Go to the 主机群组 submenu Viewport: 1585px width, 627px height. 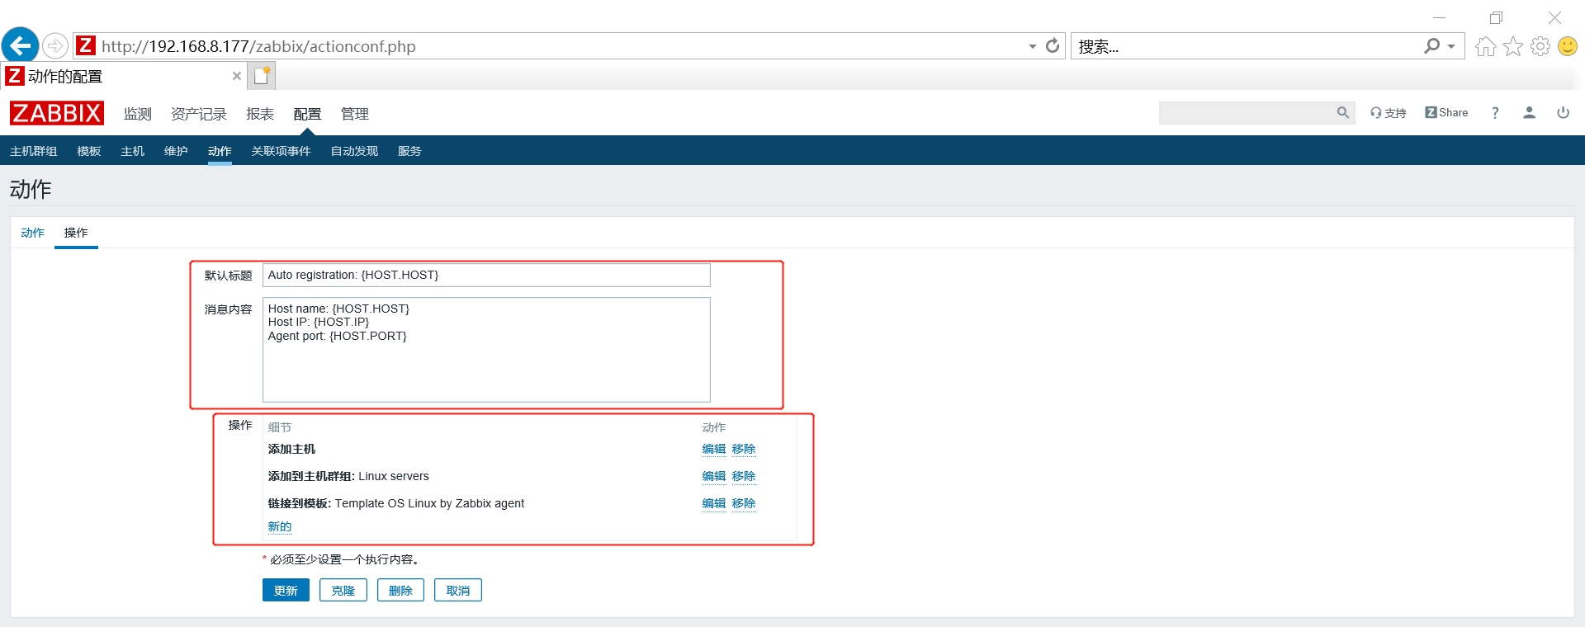[x=34, y=151]
